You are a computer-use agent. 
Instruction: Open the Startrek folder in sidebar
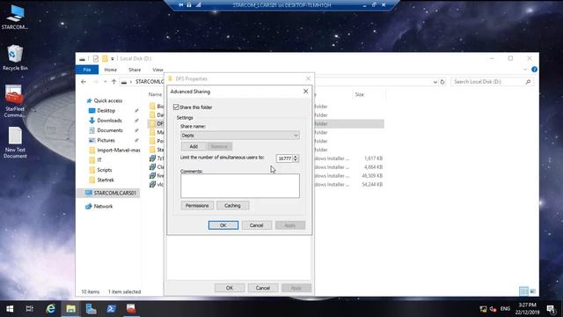tap(102, 180)
